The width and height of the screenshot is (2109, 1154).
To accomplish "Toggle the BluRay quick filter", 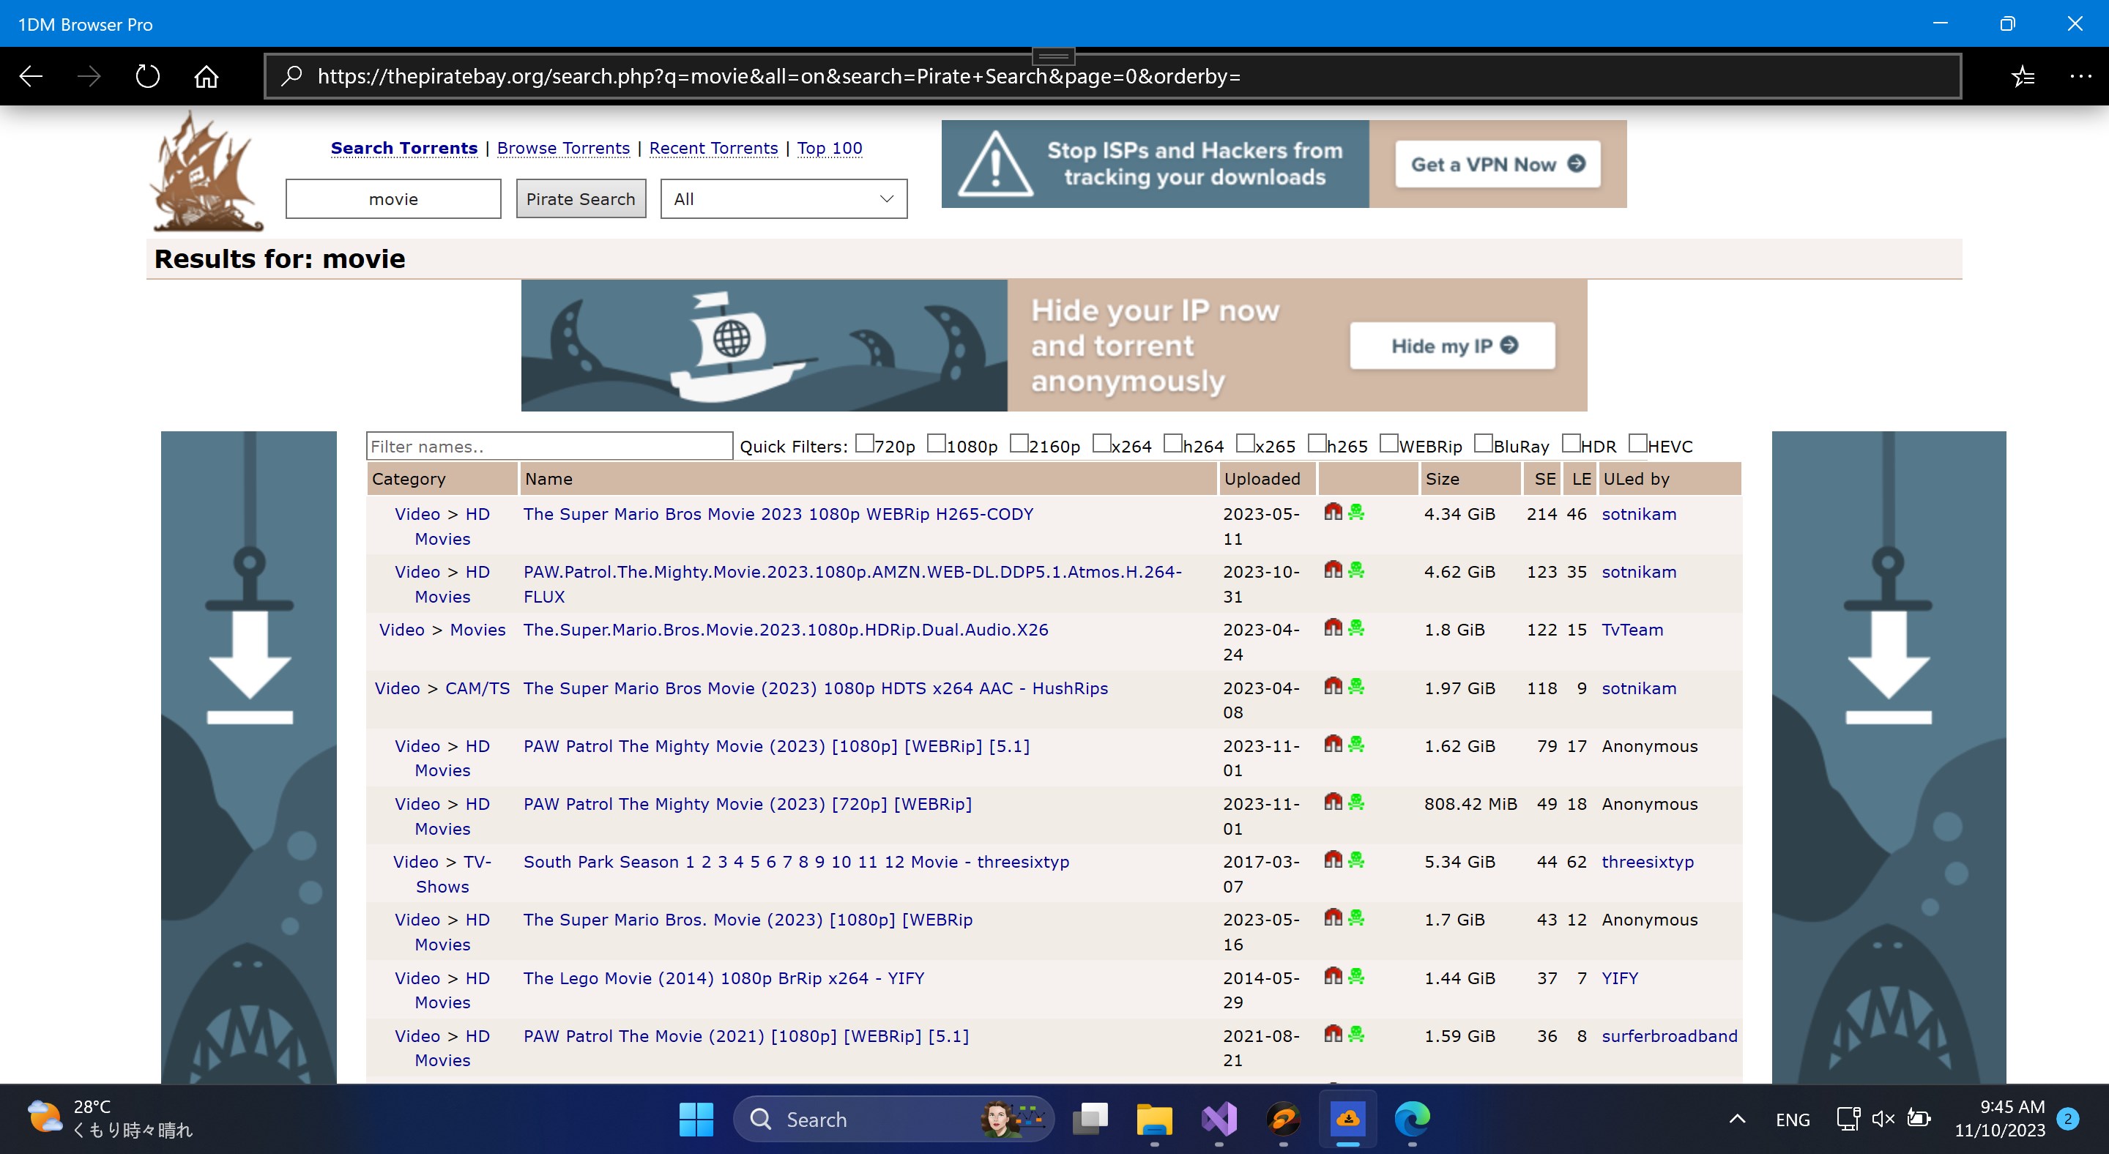I will (x=1483, y=444).
